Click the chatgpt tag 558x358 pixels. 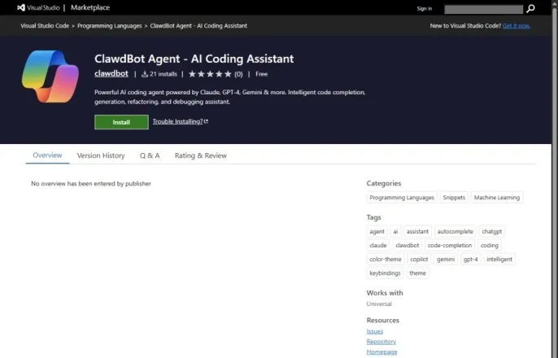[492, 231]
